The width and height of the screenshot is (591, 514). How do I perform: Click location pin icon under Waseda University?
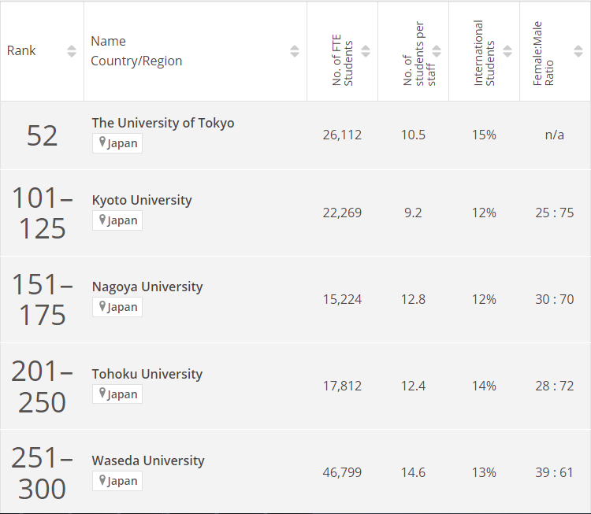[x=102, y=480]
